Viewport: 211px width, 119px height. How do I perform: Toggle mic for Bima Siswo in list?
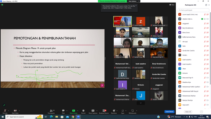coord(205,32)
